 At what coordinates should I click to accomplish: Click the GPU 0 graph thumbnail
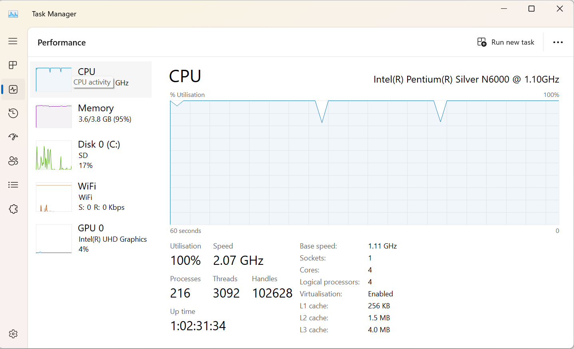coord(53,238)
